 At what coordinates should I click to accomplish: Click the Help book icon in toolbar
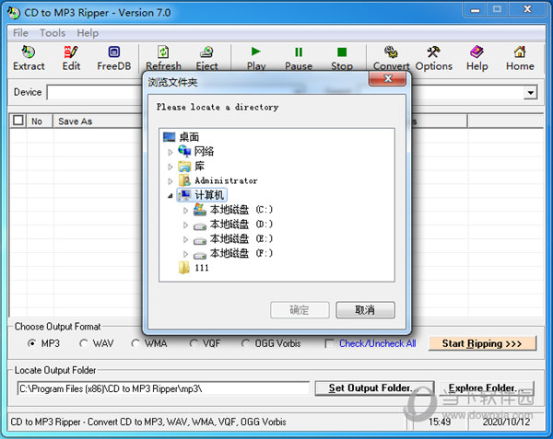click(477, 52)
